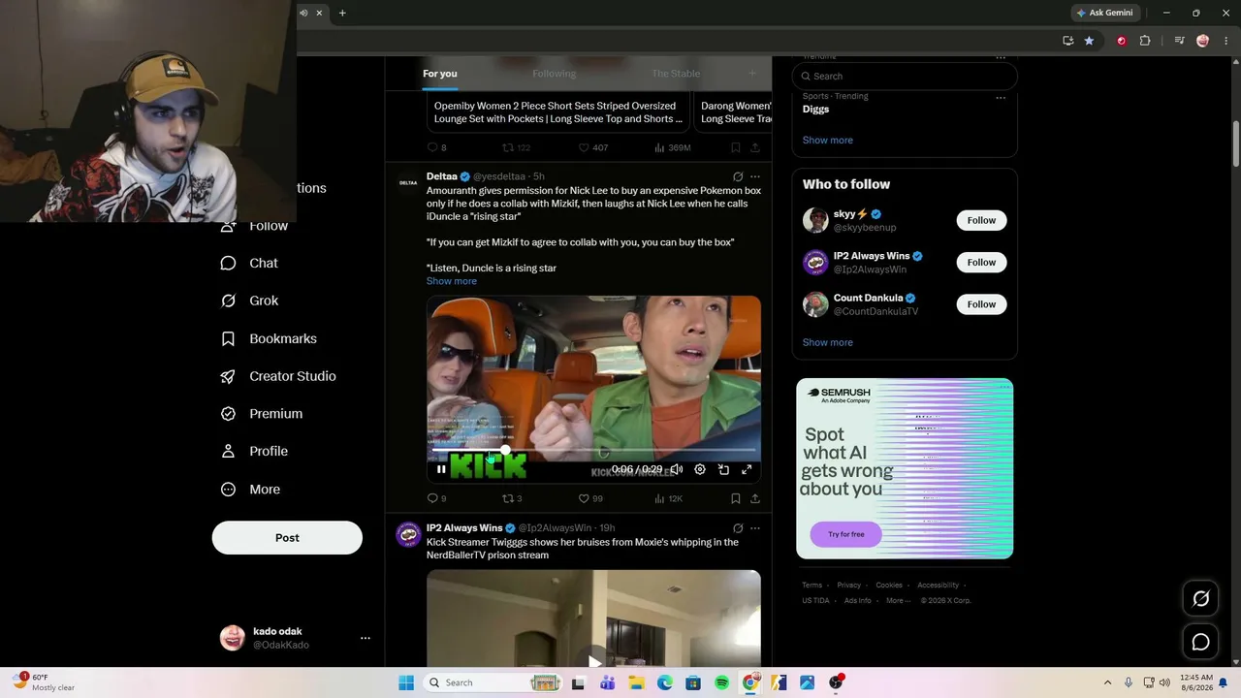Open the IP2 Always Wins author name in tweet
1241x698 pixels.
point(464,528)
